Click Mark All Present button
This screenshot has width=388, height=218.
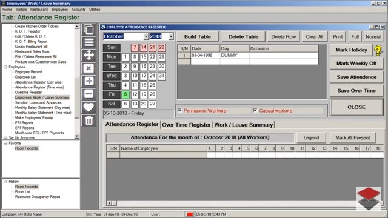coord(353,137)
